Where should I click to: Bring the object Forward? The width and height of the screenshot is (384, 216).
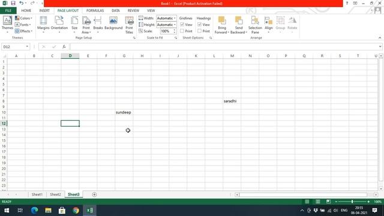222,25
